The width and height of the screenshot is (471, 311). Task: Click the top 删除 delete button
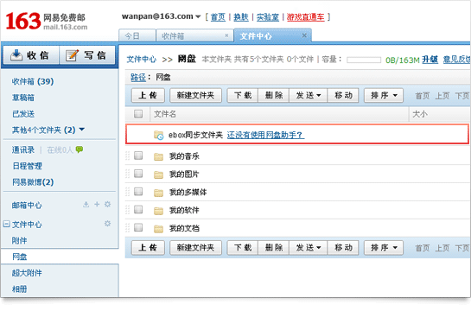(274, 95)
